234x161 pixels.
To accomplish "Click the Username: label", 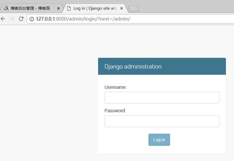I will point(116,87).
